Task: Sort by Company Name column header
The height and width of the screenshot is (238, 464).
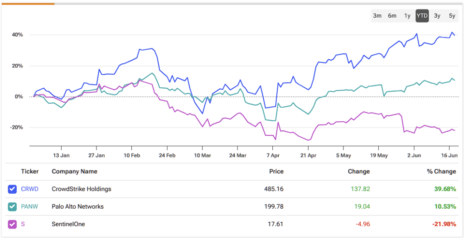Action: click(x=74, y=171)
